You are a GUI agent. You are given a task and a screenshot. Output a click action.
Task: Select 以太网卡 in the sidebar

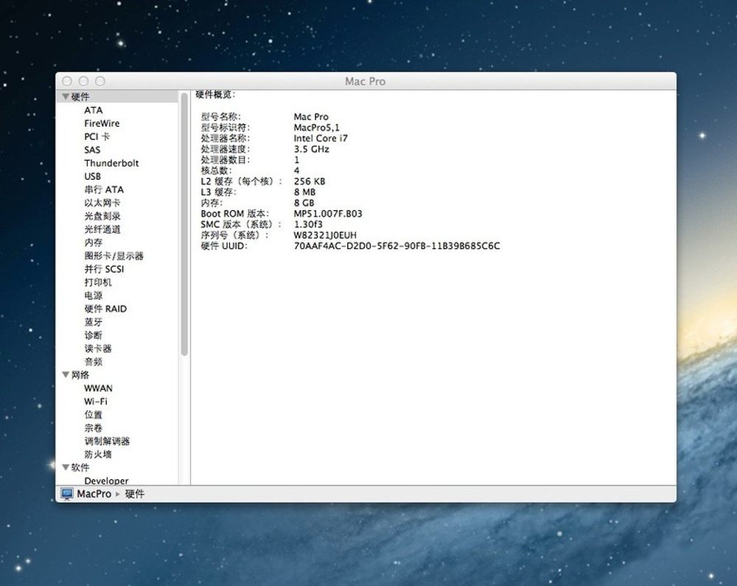(102, 203)
